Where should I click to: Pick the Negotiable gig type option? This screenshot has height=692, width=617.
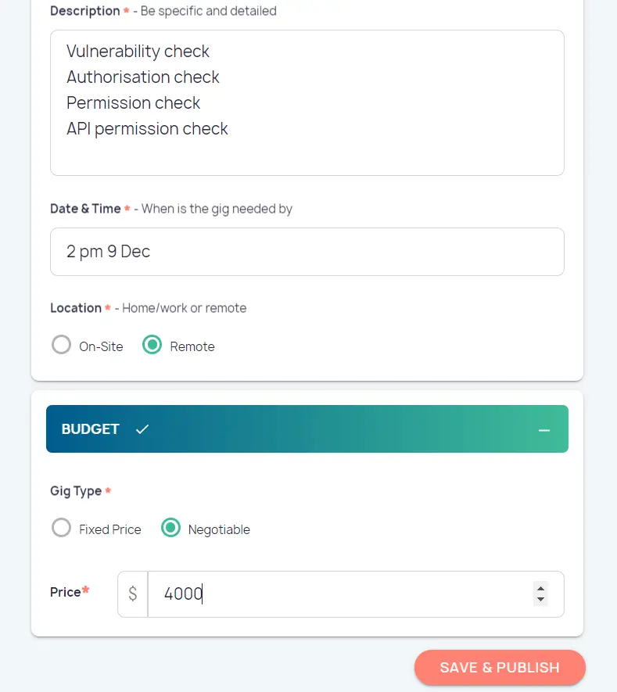tap(170, 529)
